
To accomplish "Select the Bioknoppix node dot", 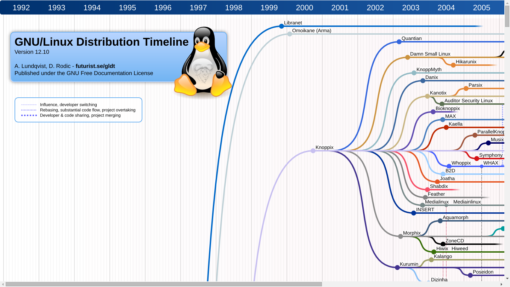I will tap(433, 112).
